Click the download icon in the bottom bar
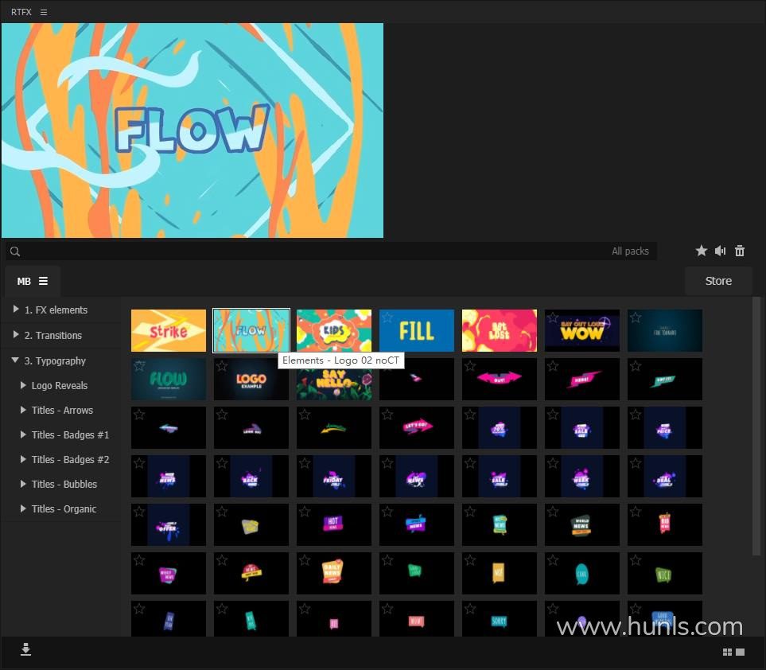This screenshot has width=766, height=670. (x=25, y=650)
